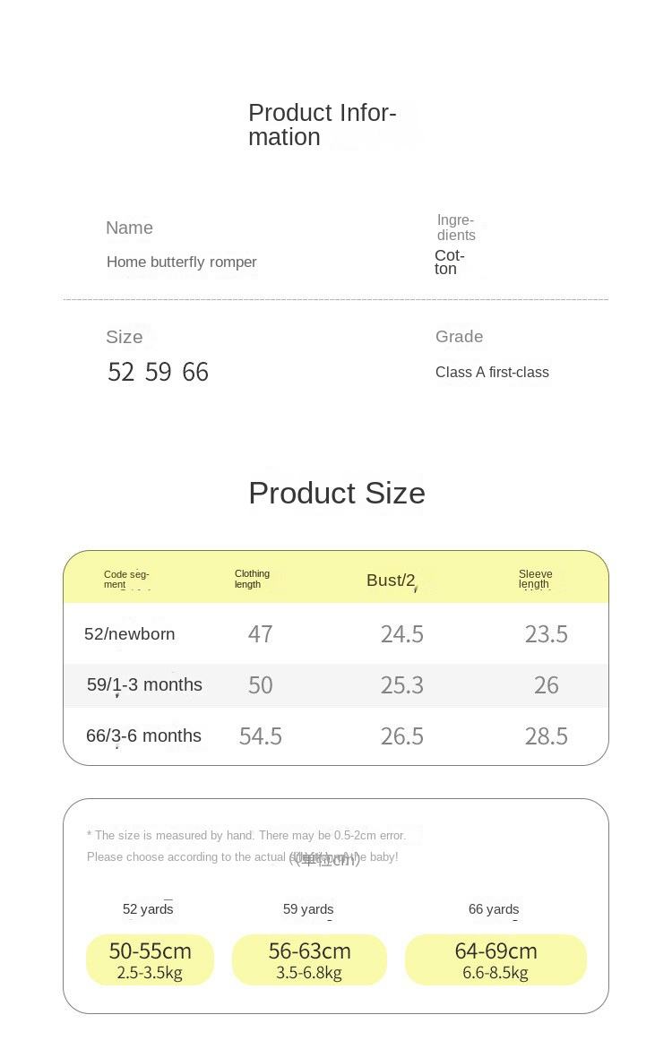Click the hand-measurement error note text

coord(246,835)
